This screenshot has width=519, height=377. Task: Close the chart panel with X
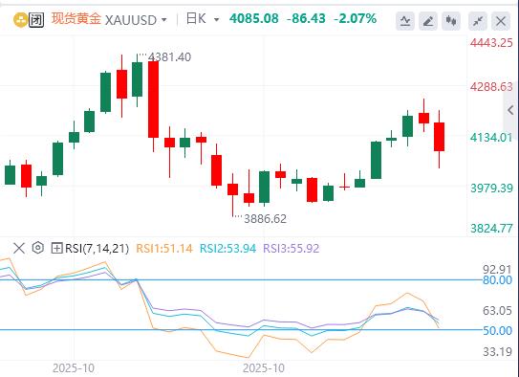501,21
